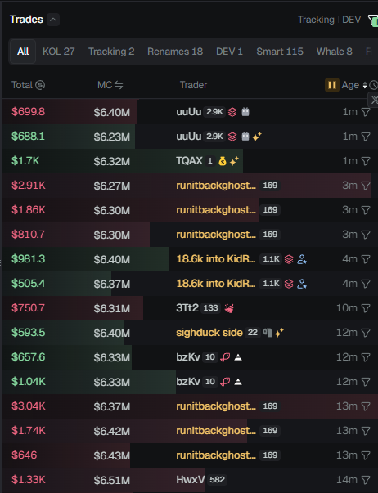The height and width of the screenshot is (493, 378).
Task: Filter by trader on the $3.04K row
Action: (366, 406)
